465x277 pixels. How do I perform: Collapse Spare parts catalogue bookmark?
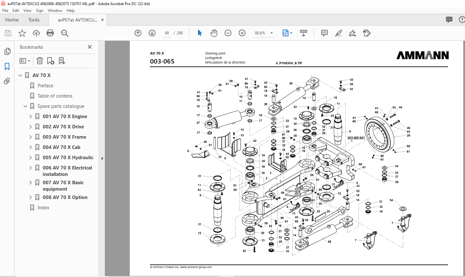[25, 106]
